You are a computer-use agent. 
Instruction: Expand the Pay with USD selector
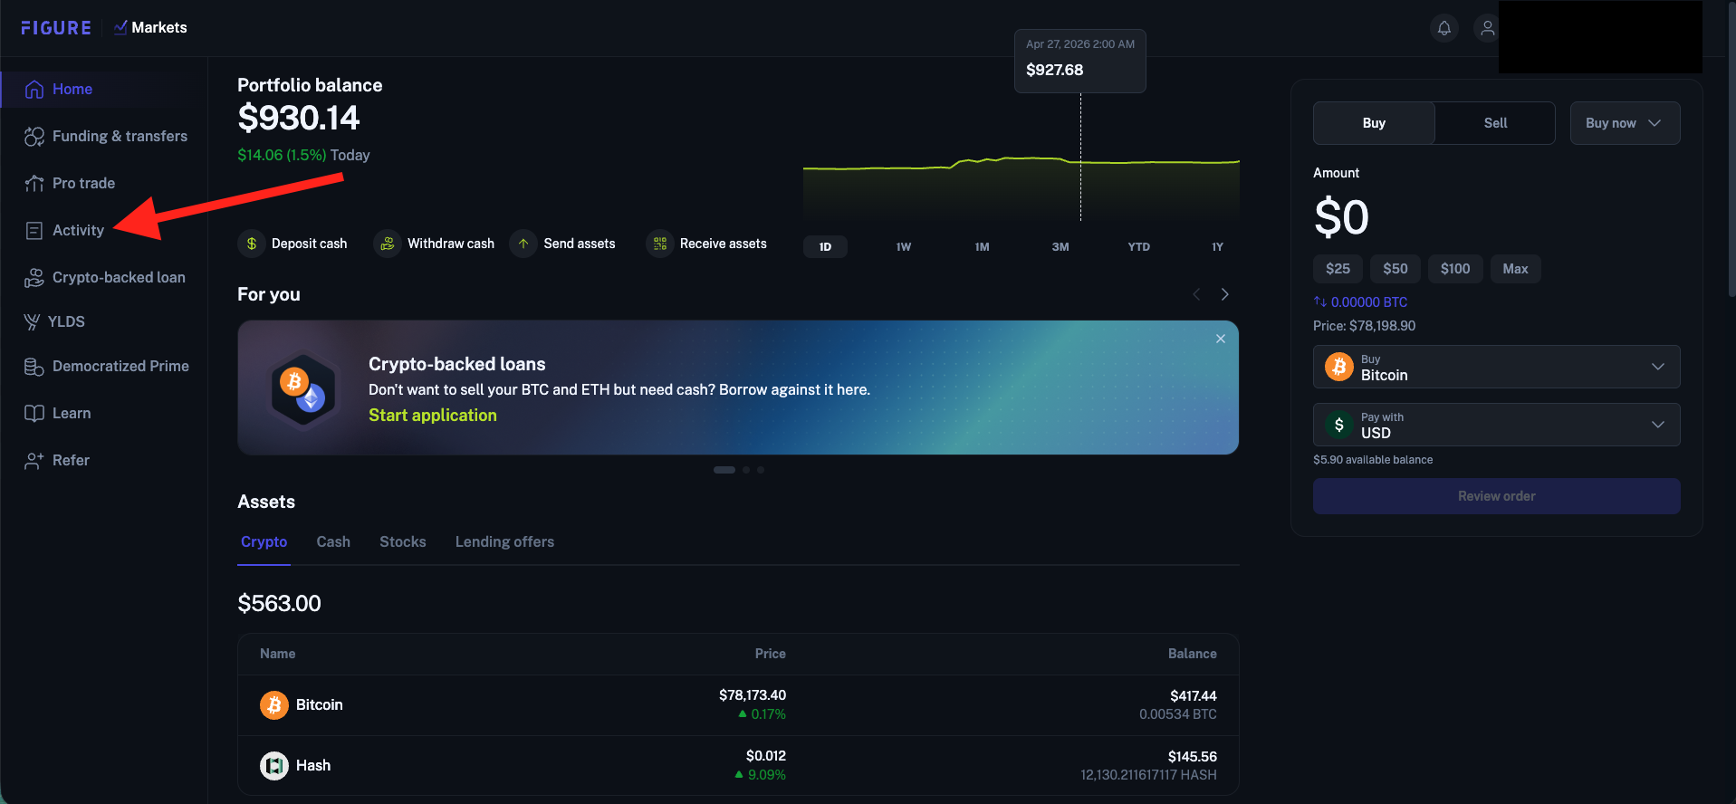coord(1497,425)
